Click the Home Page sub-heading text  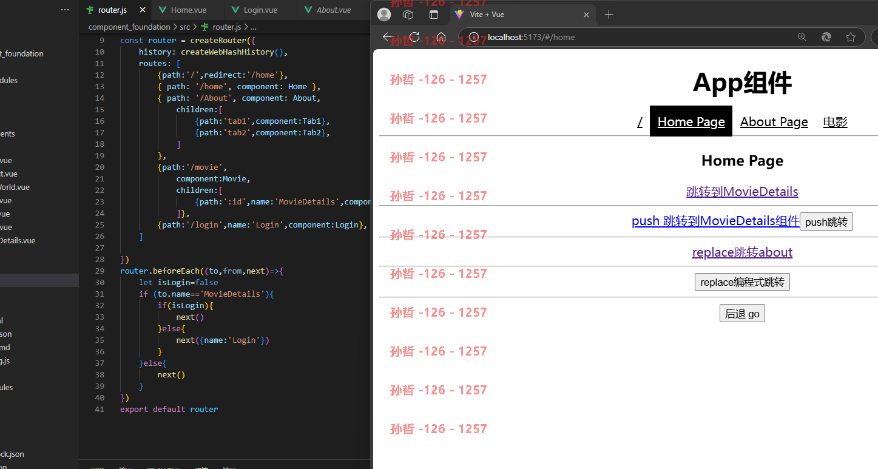click(742, 161)
